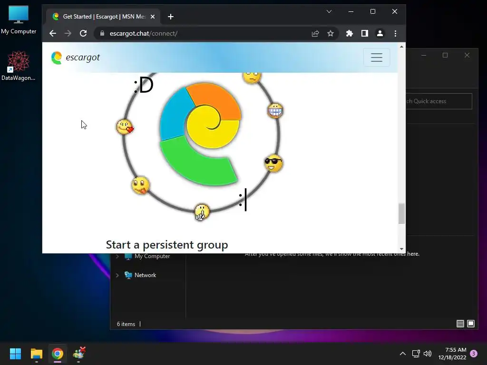Click the kiss heart emoticon on the ring
The width and height of the screenshot is (487, 365).
pos(125,127)
